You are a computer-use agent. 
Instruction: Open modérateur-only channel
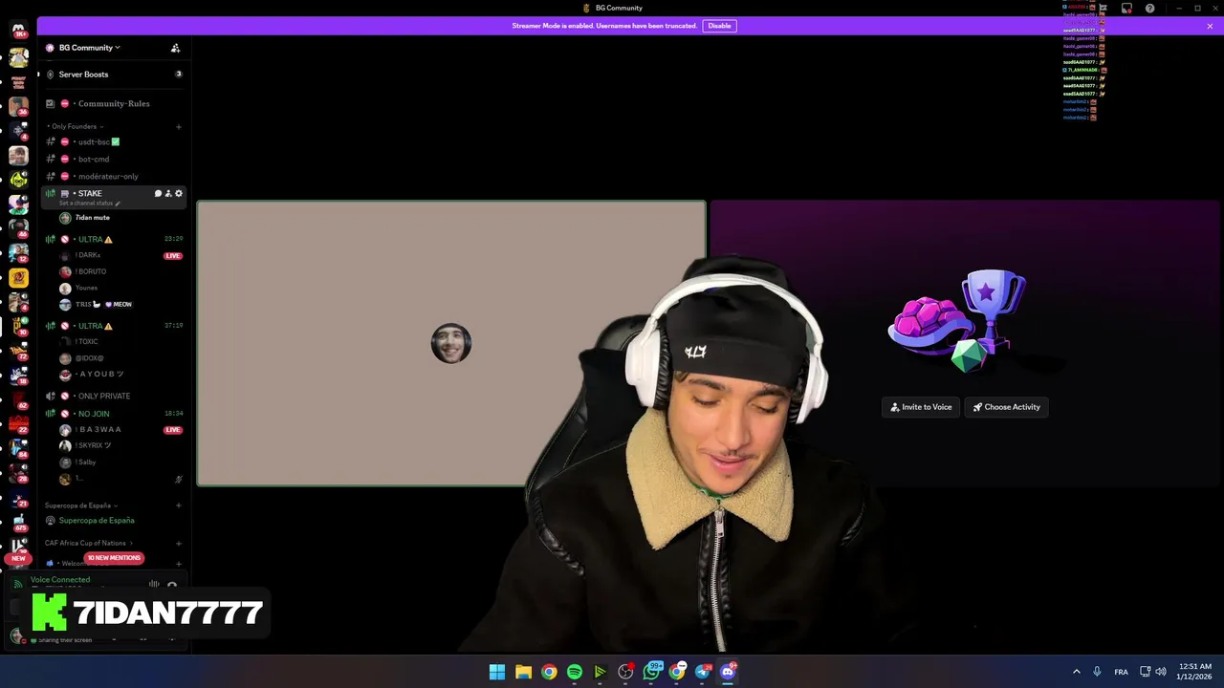coord(113,176)
